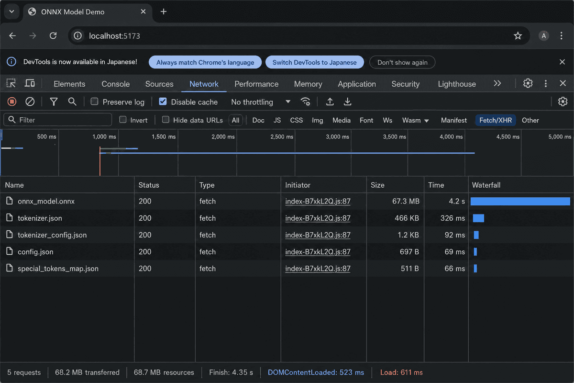Open the network search magnifier
574x383 pixels.
point(72,101)
